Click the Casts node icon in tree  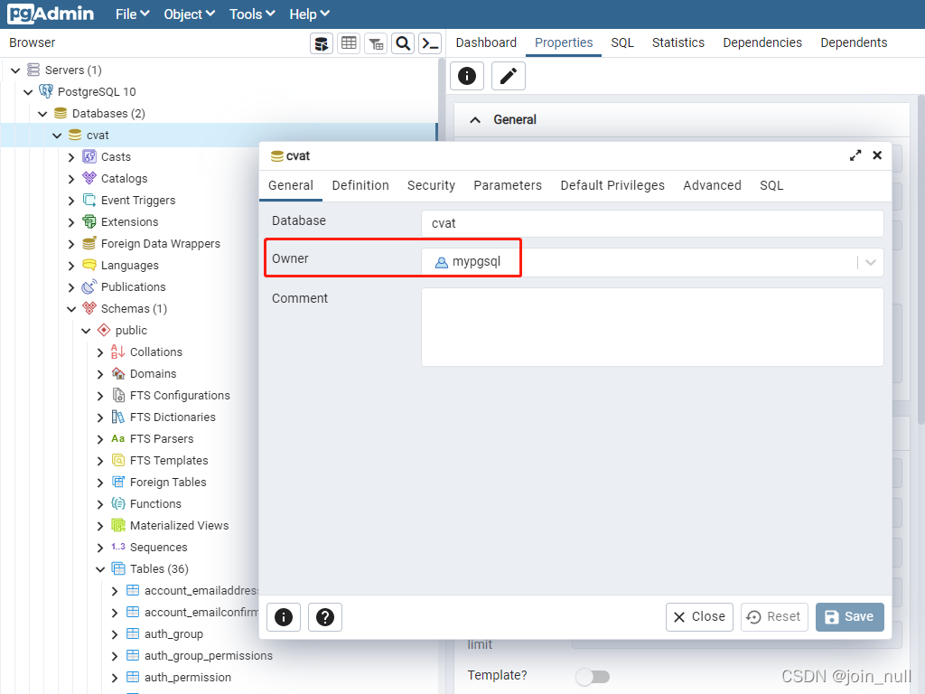(x=89, y=156)
